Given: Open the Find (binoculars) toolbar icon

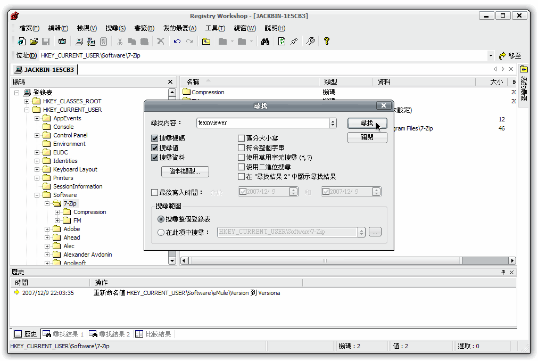Looking at the screenshot, I should pyautogui.click(x=265, y=41).
